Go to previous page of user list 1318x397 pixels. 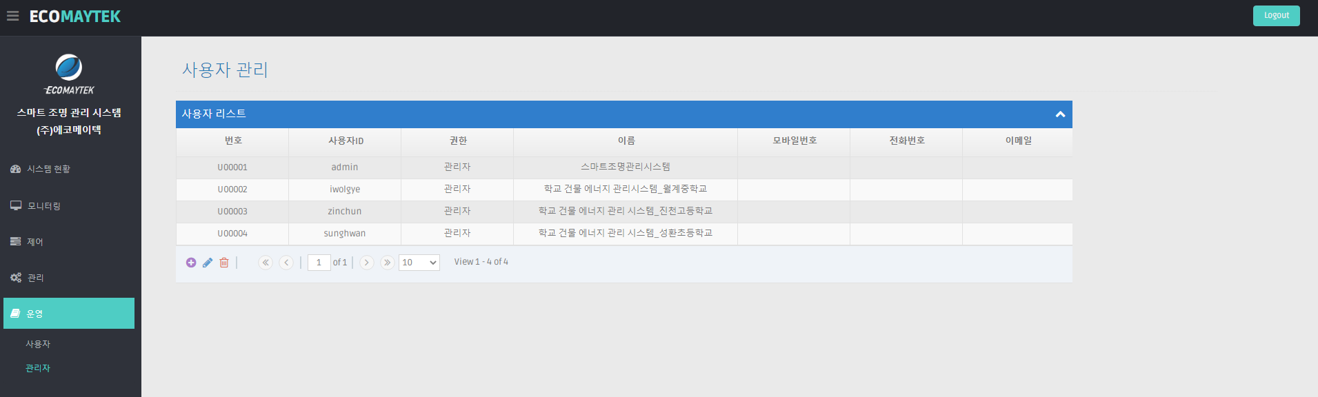[286, 263]
